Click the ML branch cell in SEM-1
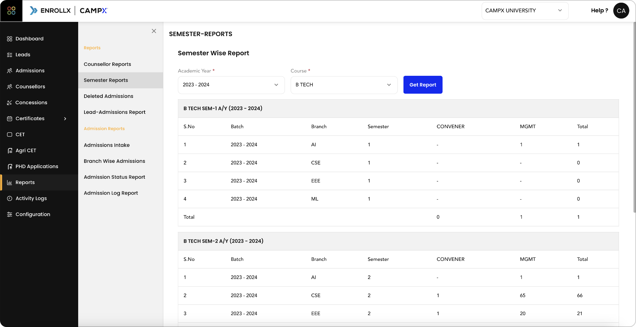 point(315,199)
